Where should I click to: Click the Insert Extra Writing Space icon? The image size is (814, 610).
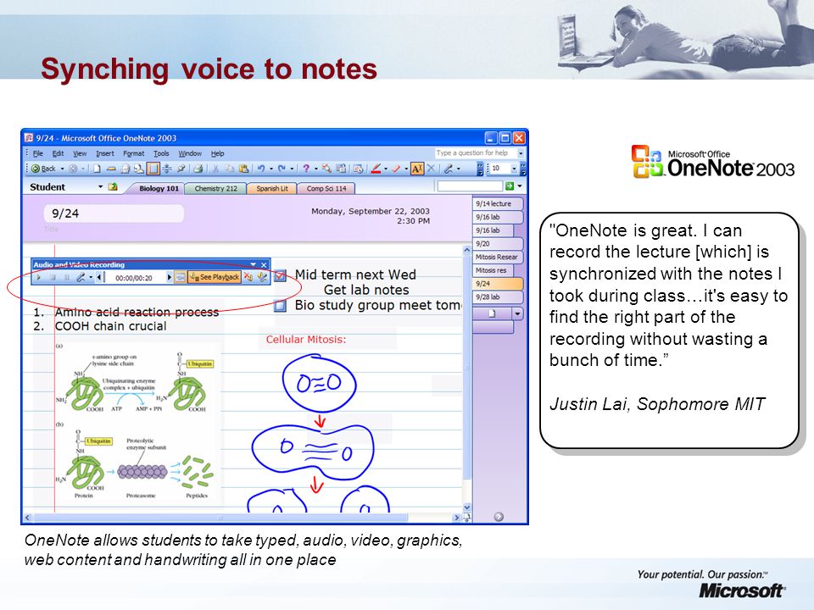pyautogui.click(x=167, y=169)
